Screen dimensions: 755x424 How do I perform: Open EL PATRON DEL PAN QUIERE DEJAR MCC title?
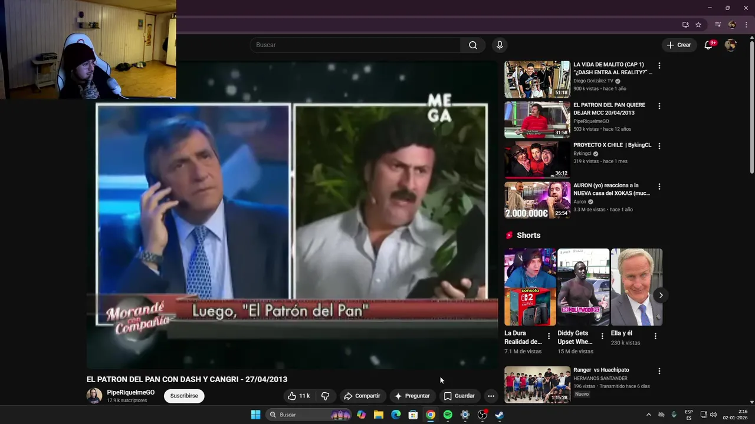609,109
